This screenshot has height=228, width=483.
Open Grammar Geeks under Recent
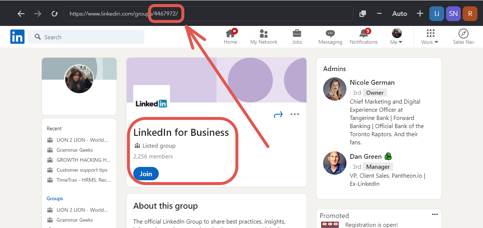[x=74, y=150]
